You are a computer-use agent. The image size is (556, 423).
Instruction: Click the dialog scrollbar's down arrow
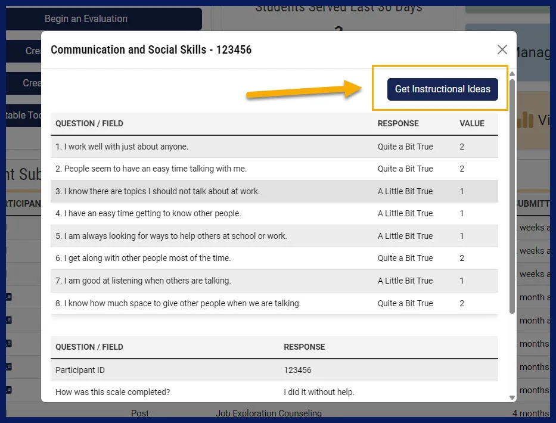(512, 397)
